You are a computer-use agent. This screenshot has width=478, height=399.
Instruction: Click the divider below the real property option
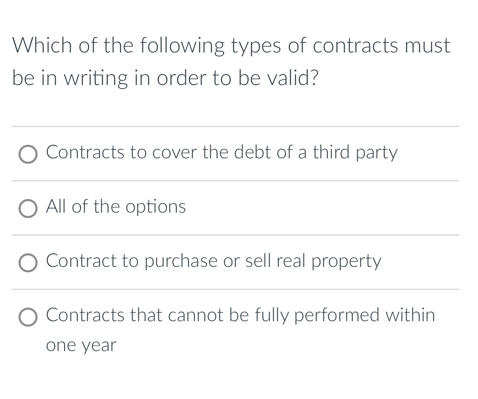(x=235, y=290)
